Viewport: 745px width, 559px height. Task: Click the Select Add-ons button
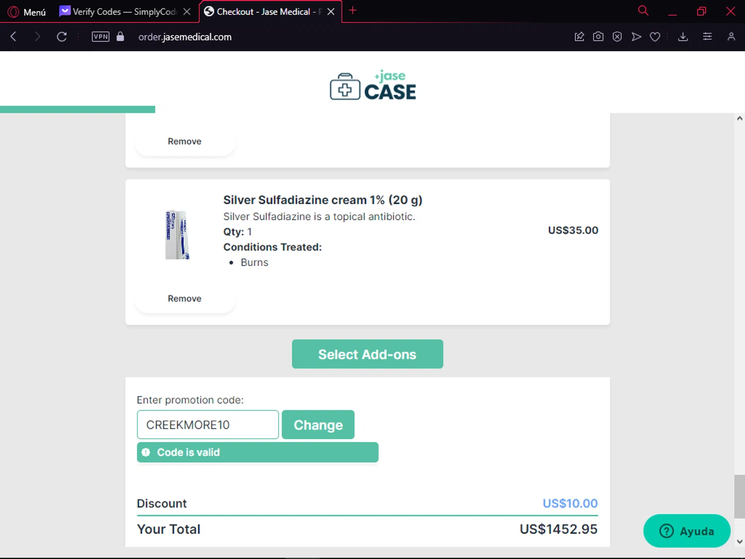[x=368, y=354]
